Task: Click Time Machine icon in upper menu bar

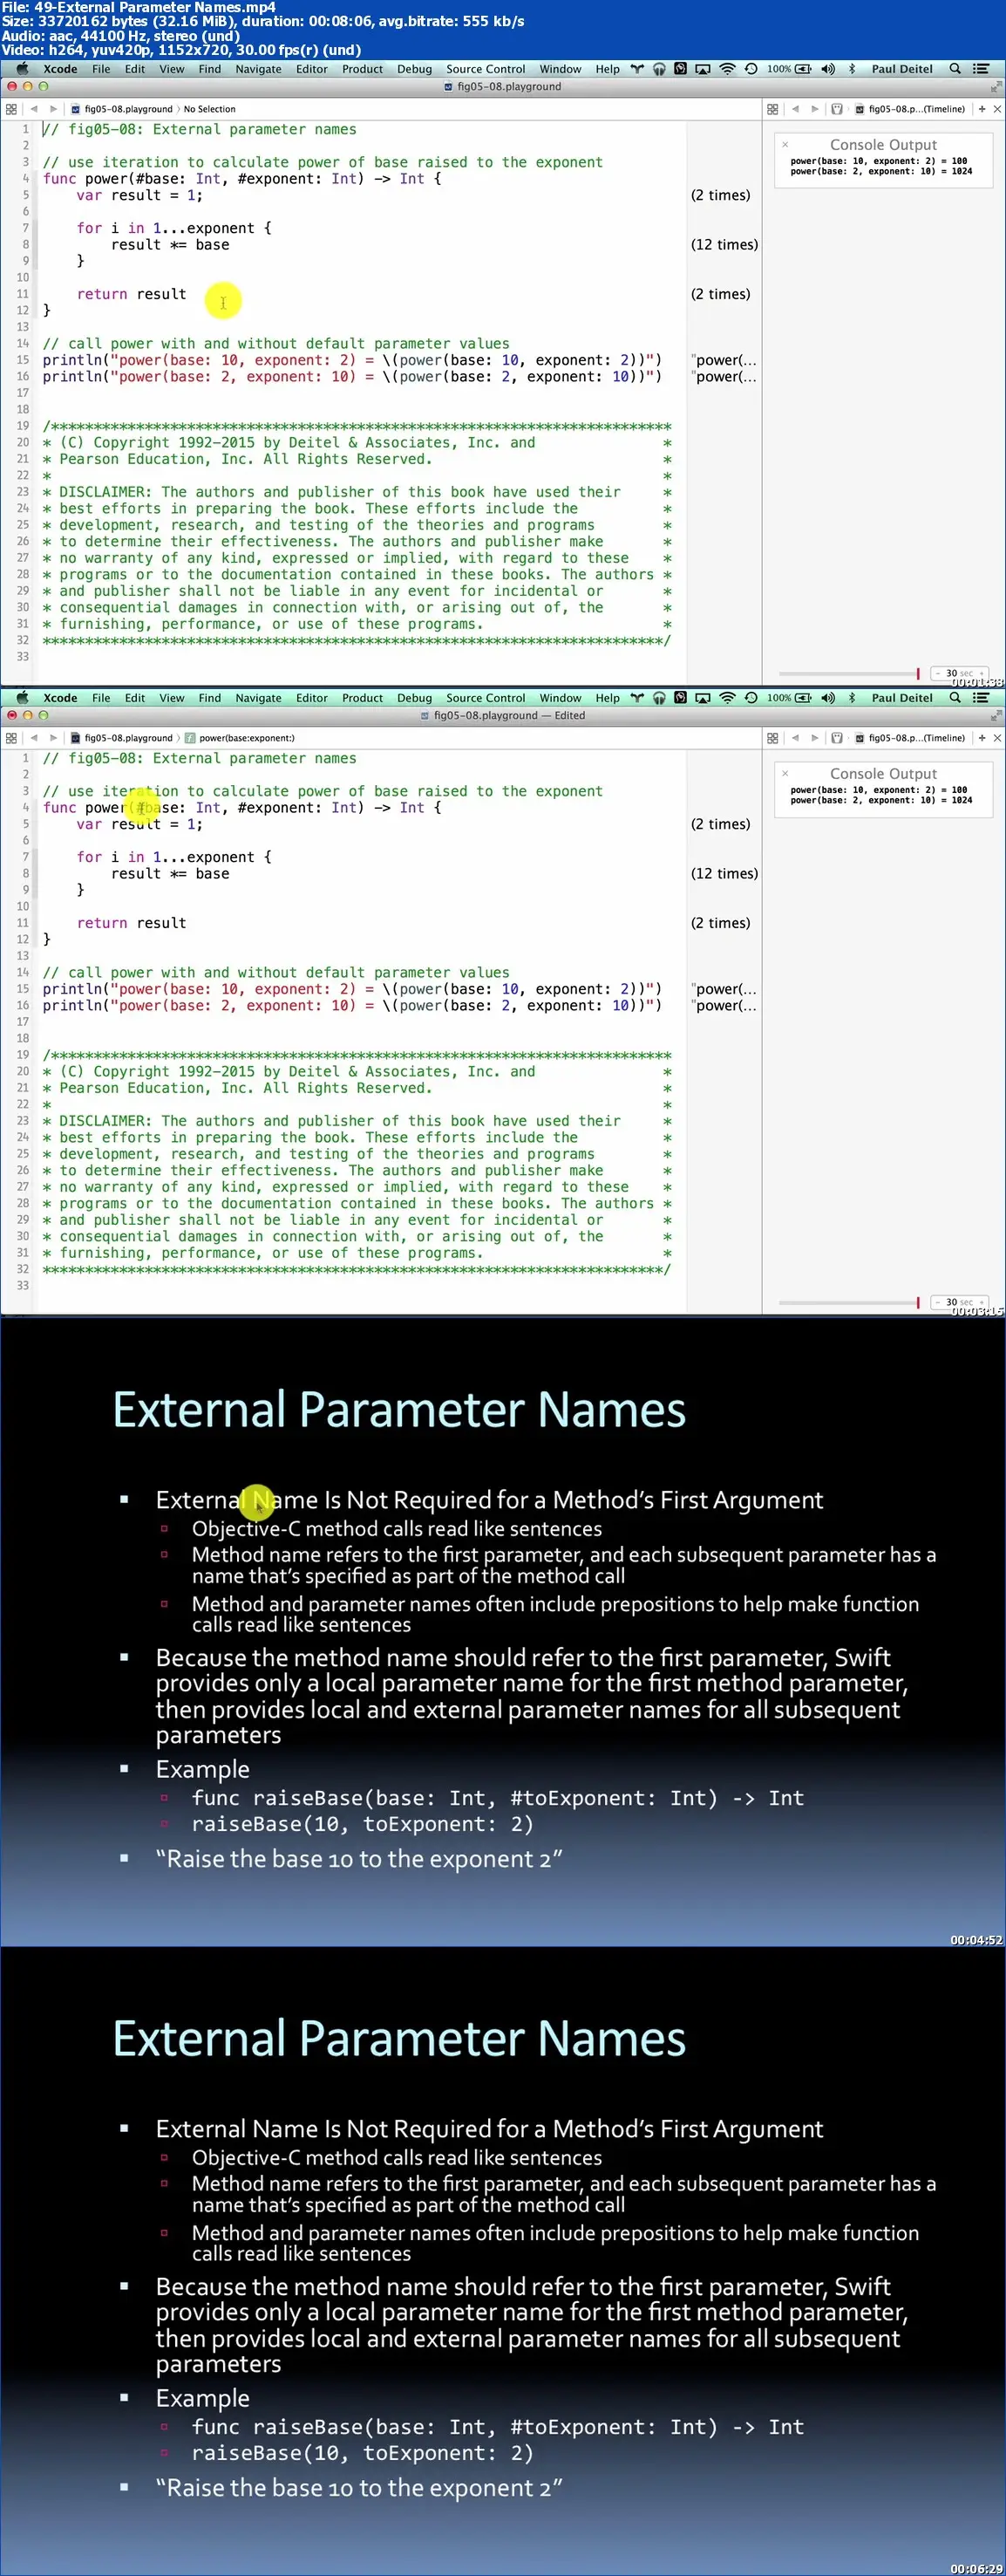Action: click(x=751, y=69)
